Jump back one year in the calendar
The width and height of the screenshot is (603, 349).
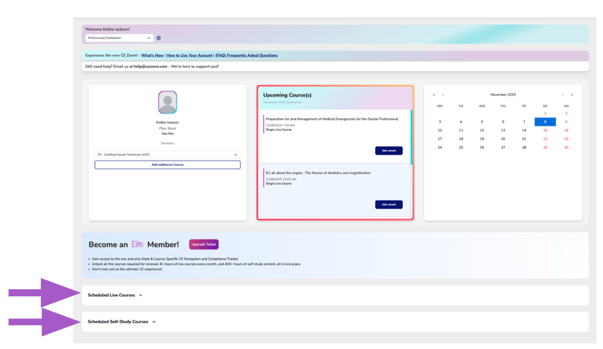[x=434, y=95]
